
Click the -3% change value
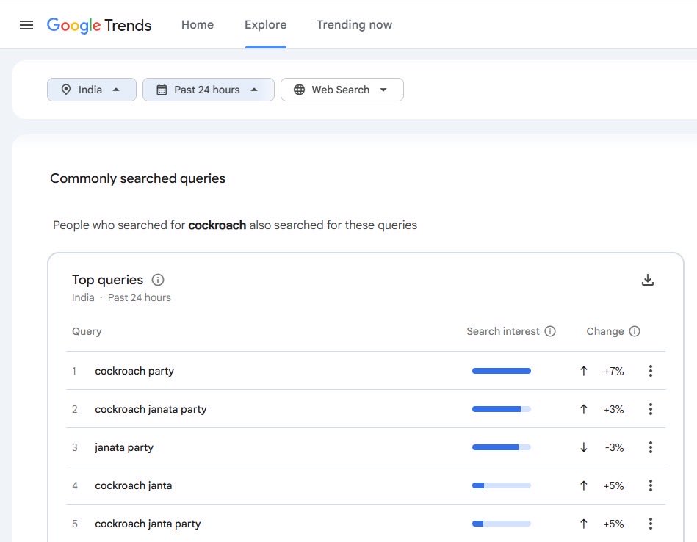(x=614, y=447)
